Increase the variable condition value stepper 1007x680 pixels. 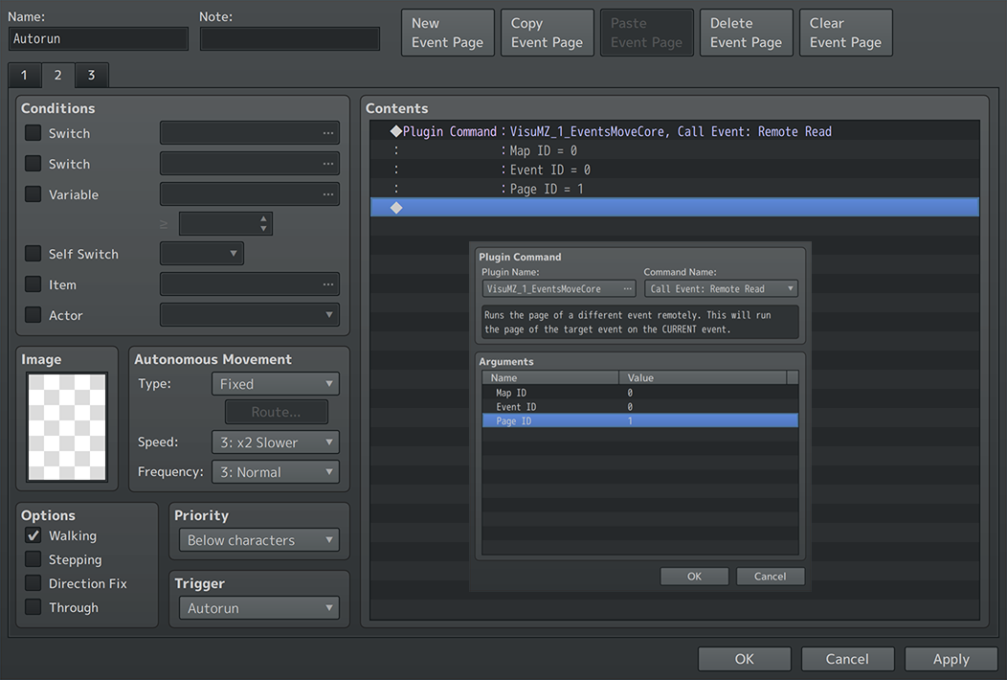coord(263,218)
